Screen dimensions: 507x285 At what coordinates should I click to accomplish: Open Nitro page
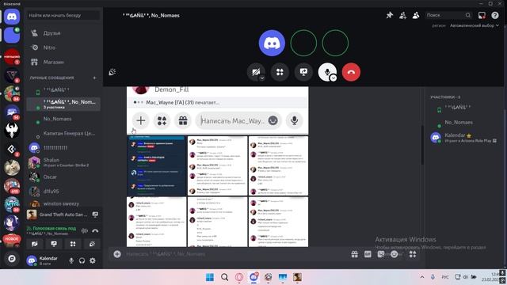coord(63,47)
